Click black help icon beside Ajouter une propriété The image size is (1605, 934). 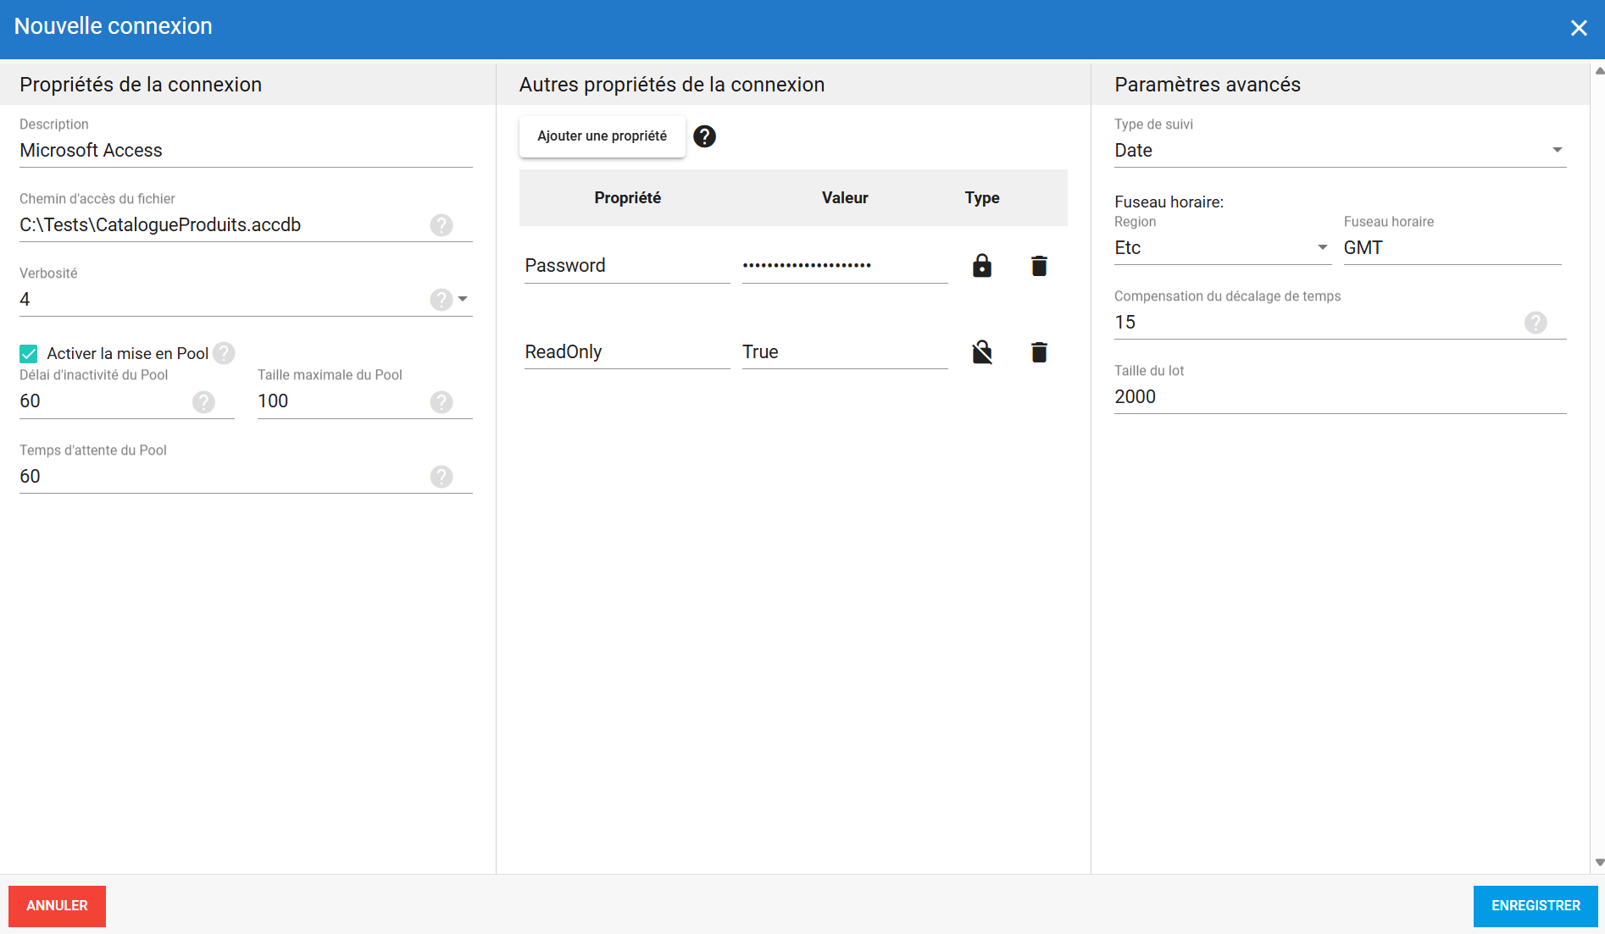(704, 136)
